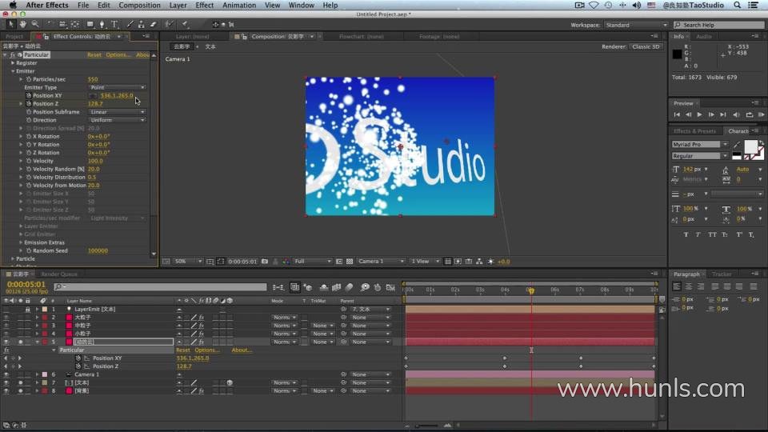The height and width of the screenshot is (432, 768).
Task: Toggle Position Z stopwatch in timeline
Action: 78,366
